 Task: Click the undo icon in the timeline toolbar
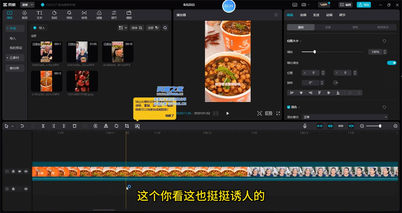pyautogui.click(x=23, y=126)
